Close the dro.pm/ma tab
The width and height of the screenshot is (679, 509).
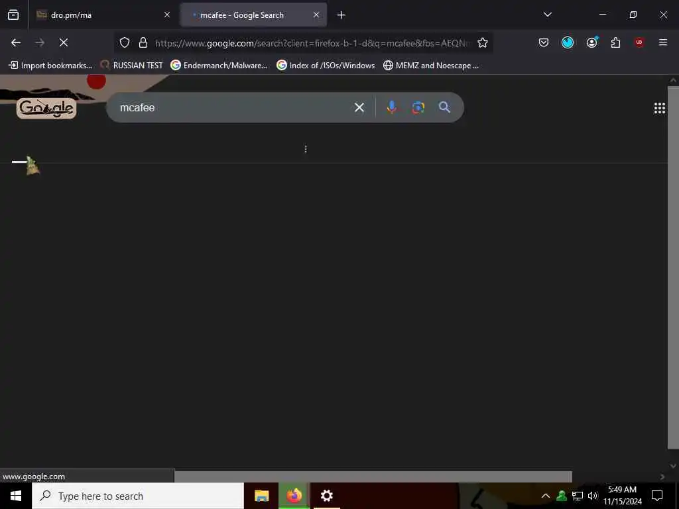point(167,15)
